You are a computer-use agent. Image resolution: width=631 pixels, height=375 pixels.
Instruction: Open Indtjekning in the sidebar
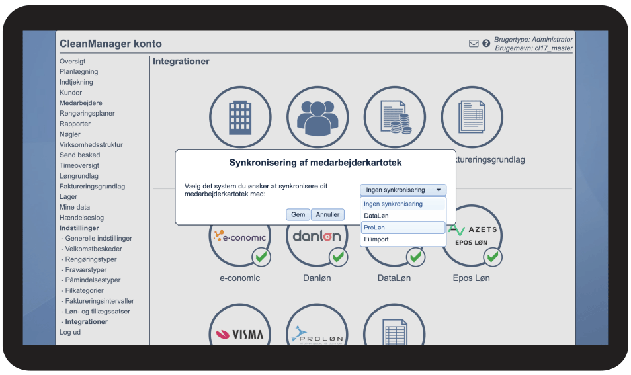(x=76, y=82)
